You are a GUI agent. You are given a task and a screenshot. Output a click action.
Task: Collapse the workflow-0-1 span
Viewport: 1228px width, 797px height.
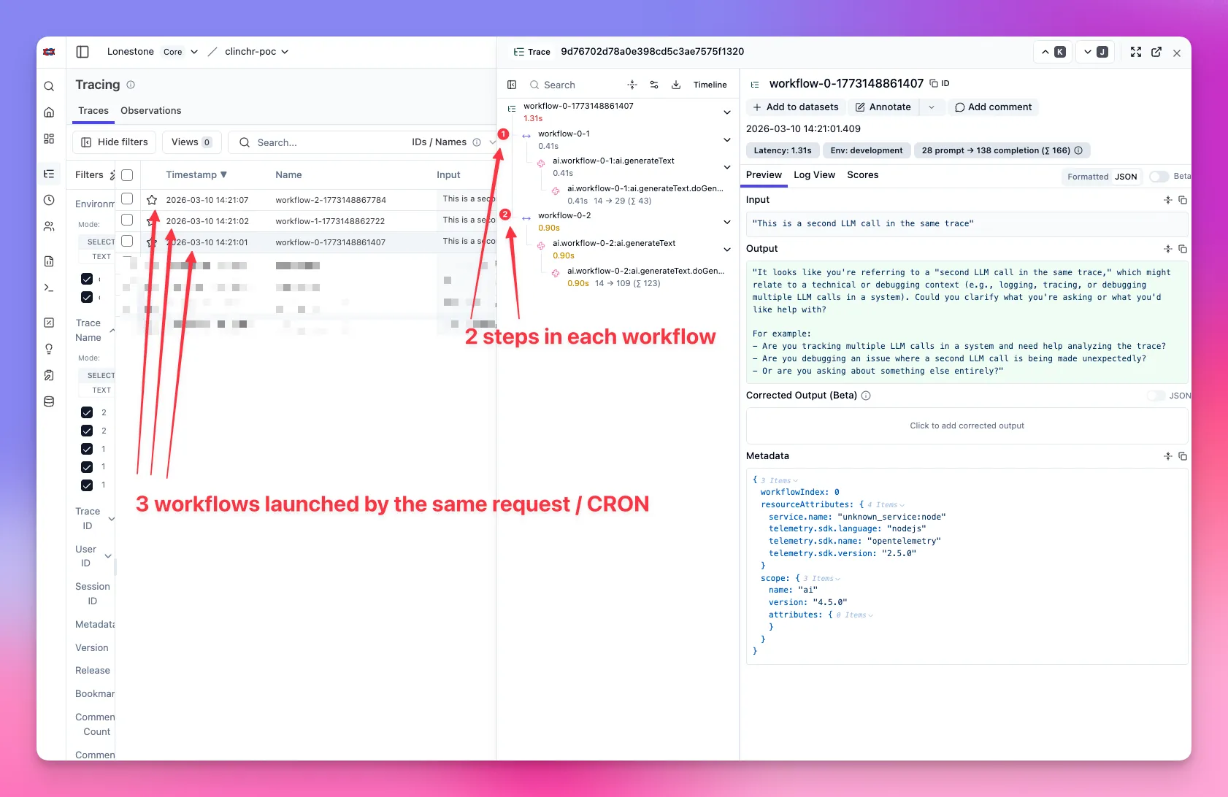tap(727, 140)
